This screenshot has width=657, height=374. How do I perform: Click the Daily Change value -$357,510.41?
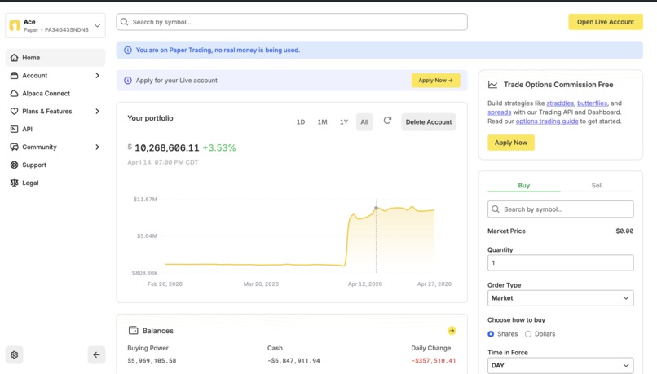(x=434, y=361)
